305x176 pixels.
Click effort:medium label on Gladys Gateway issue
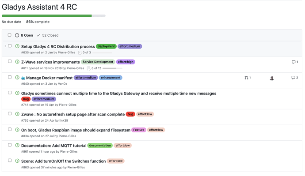point(44,99)
